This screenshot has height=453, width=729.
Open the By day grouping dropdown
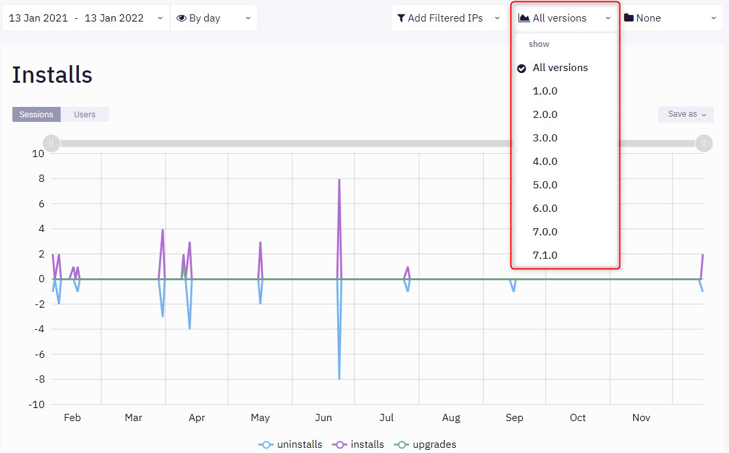tap(214, 18)
